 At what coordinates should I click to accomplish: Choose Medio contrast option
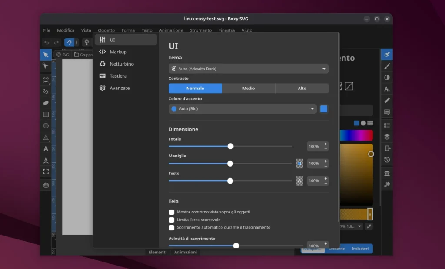coord(249,89)
